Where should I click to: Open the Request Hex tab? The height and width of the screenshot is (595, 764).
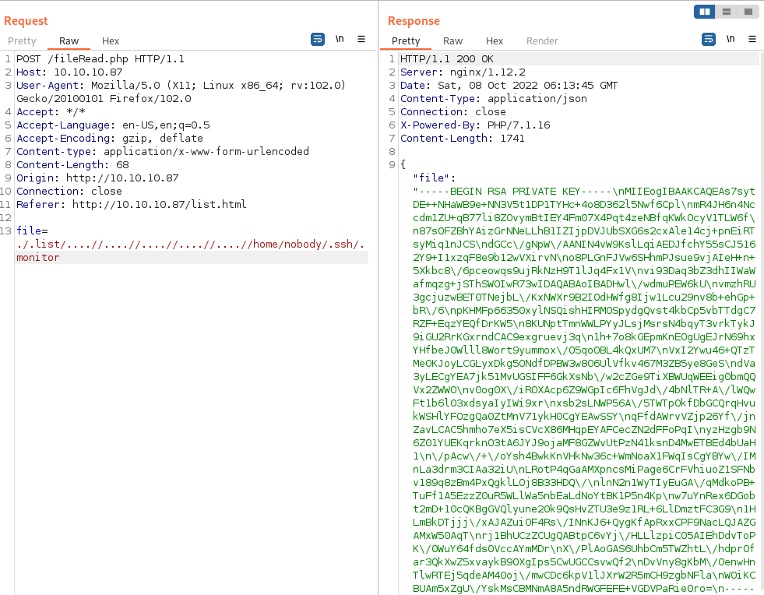tap(111, 41)
